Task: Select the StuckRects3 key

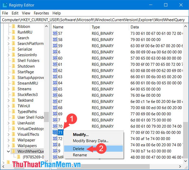Action: click(x=28, y=95)
